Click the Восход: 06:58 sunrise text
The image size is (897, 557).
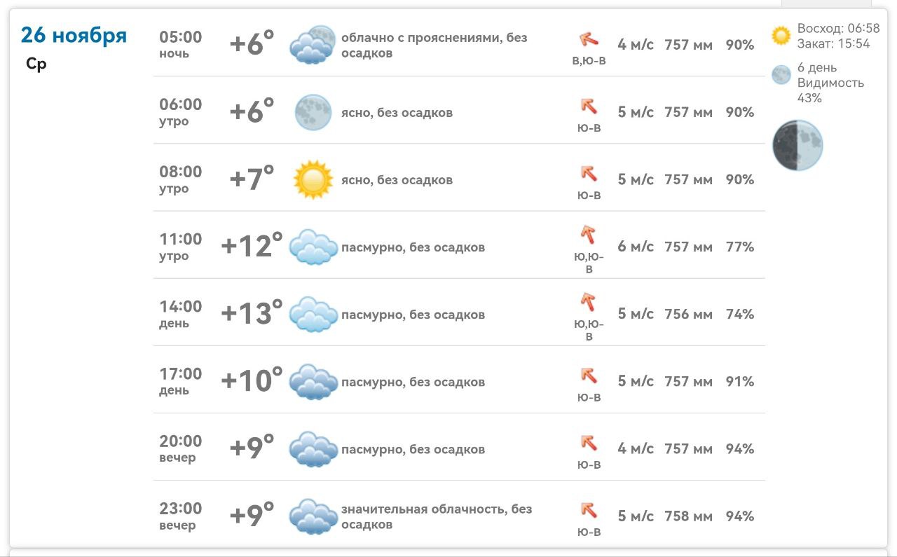click(x=838, y=29)
